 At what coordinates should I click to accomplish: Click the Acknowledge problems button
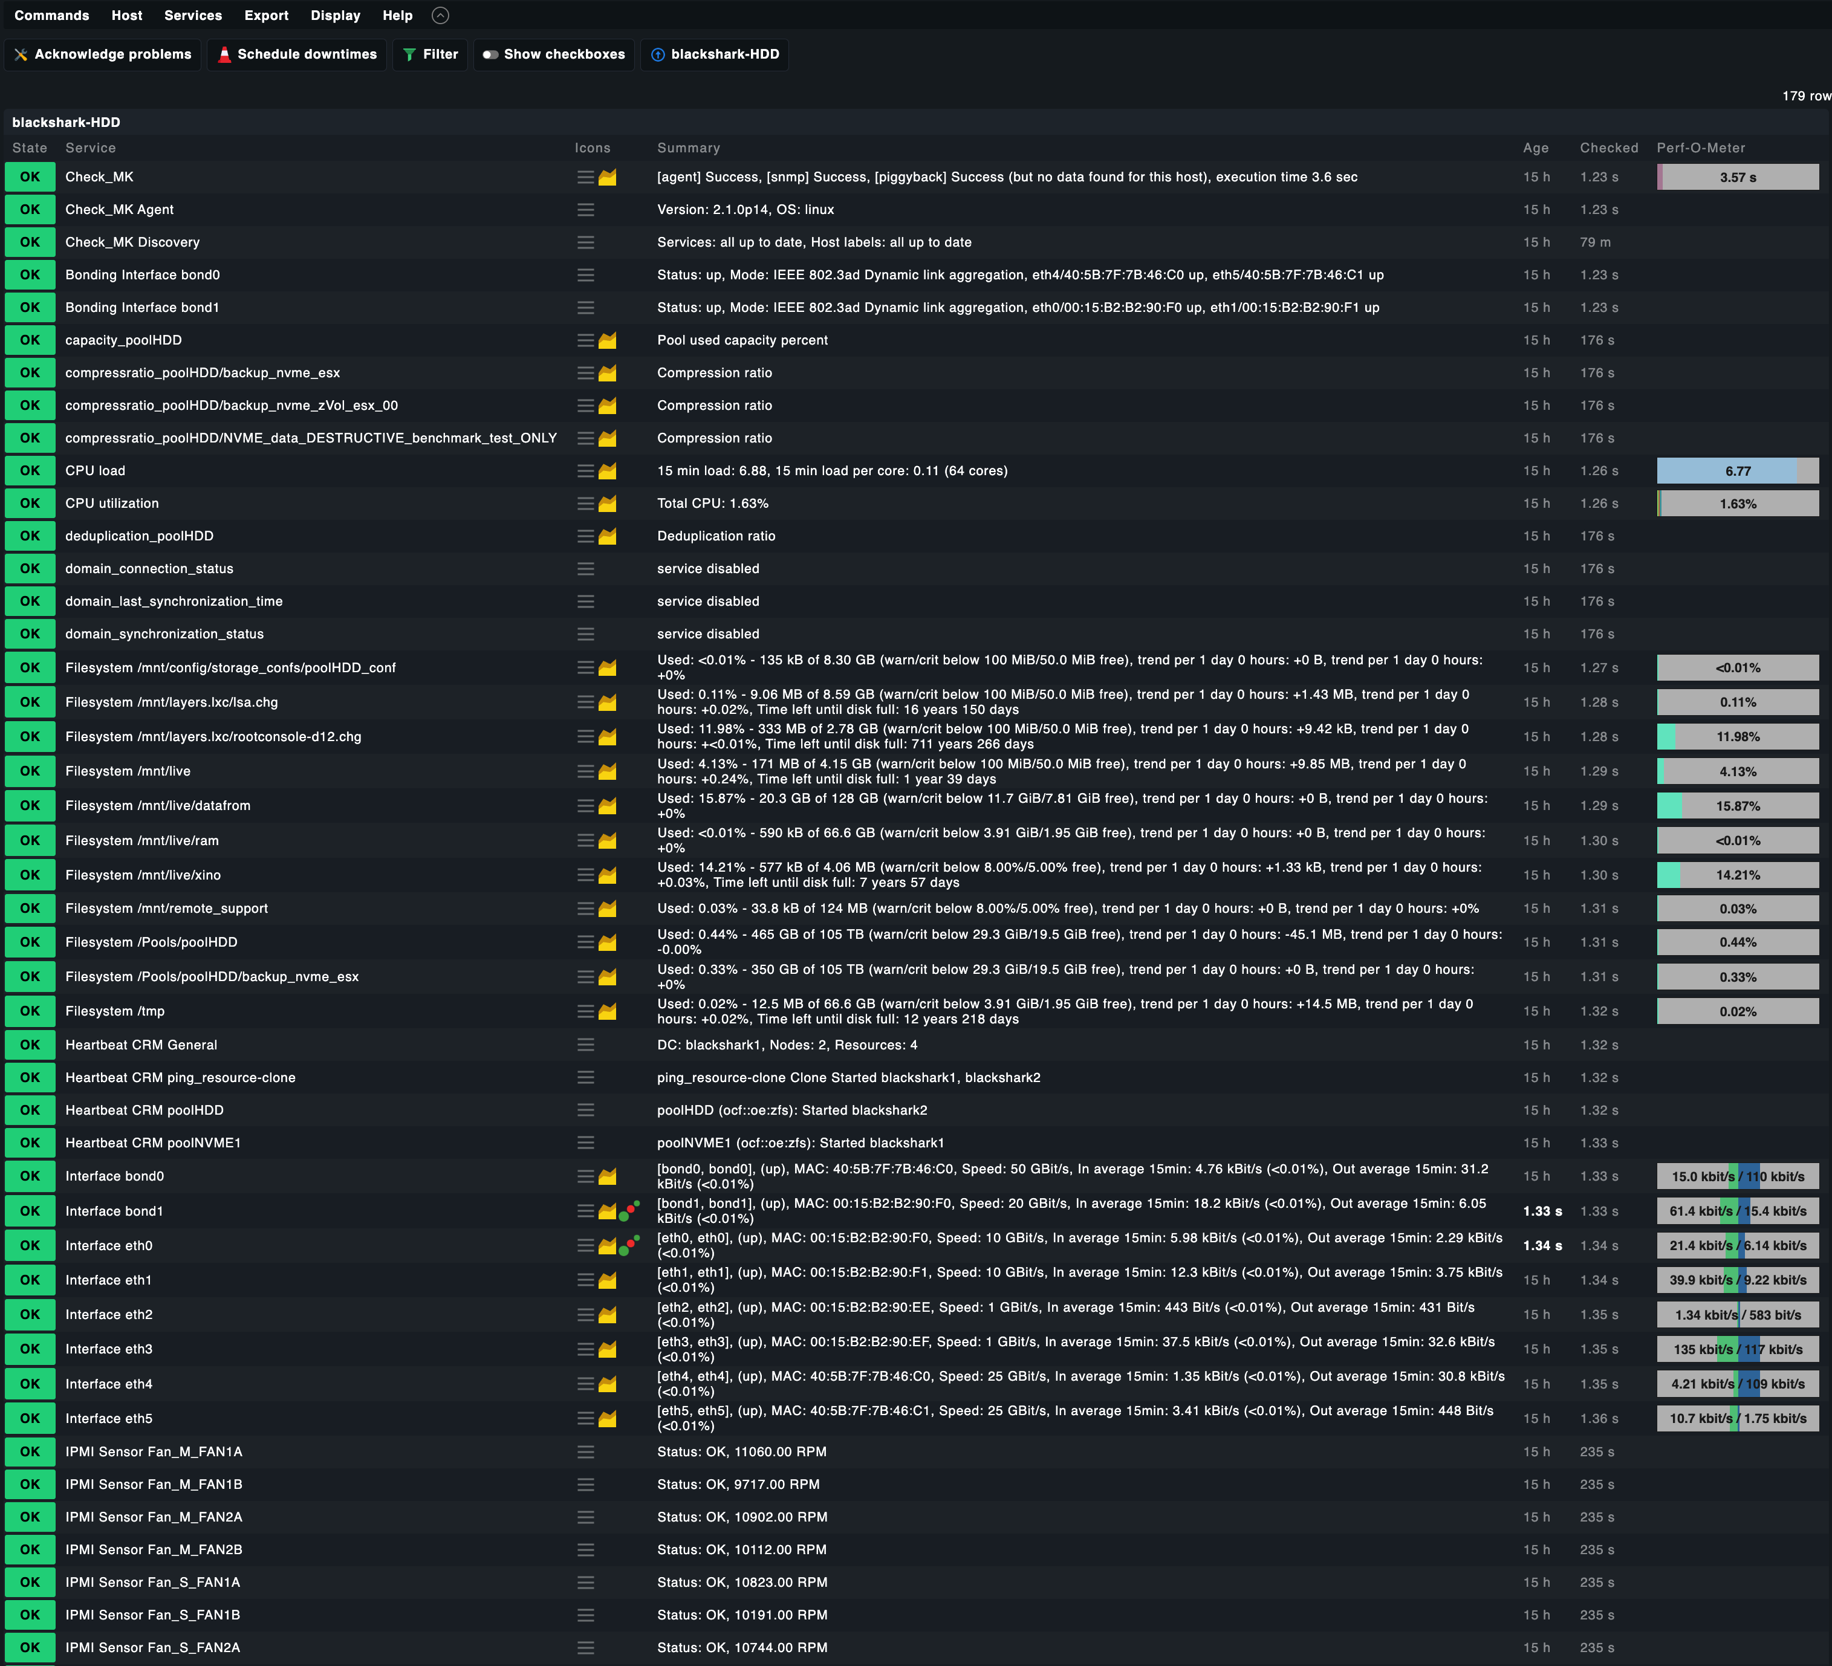coord(103,54)
